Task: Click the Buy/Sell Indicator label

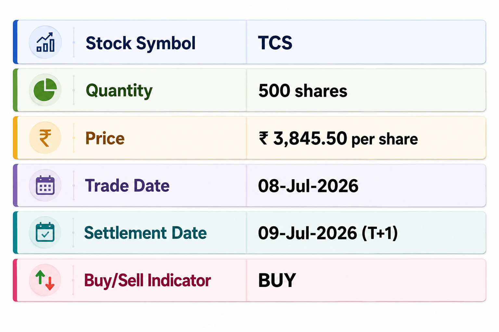Action: click(147, 280)
